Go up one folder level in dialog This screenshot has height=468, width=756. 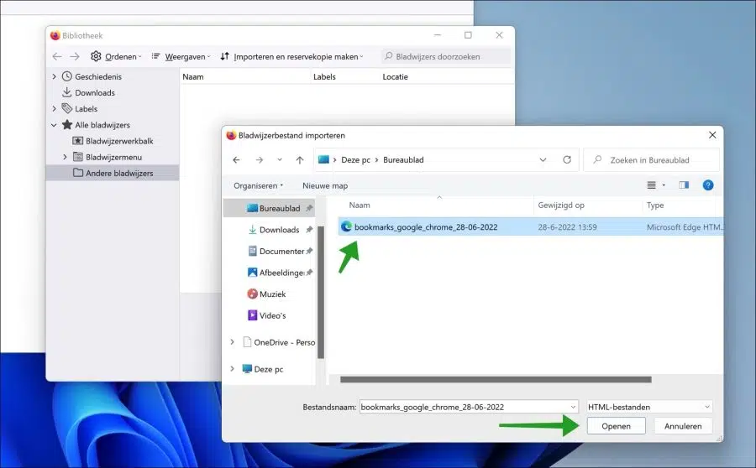point(300,160)
